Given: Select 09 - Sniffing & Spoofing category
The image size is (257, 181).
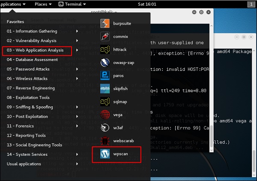Looking at the screenshot, I should pyautogui.click(x=30, y=107).
